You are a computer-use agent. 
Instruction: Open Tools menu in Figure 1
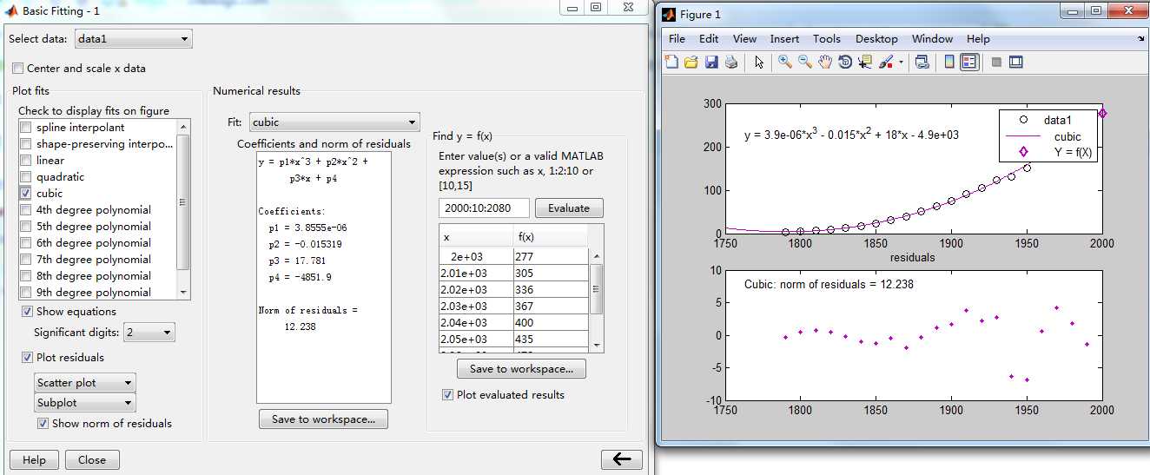pyautogui.click(x=827, y=39)
